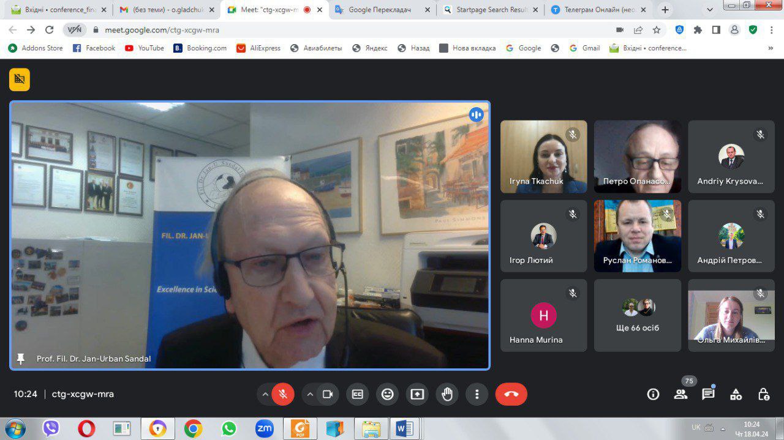The width and height of the screenshot is (784, 440).
Task: Open meeting details info icon
Action: (653, 394)
